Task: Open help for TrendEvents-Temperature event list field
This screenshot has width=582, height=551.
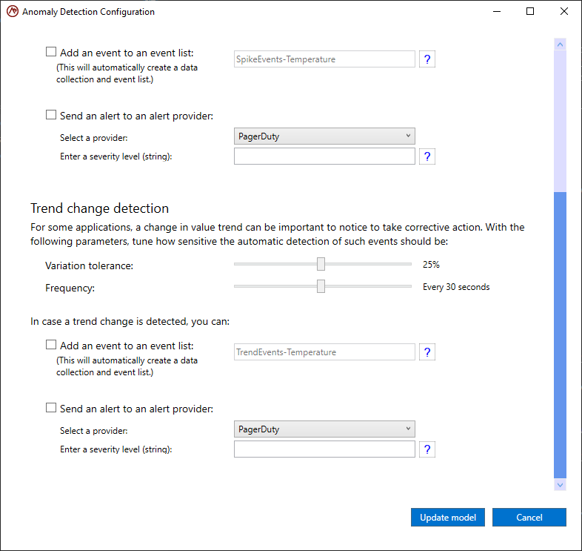Action: 427,352
